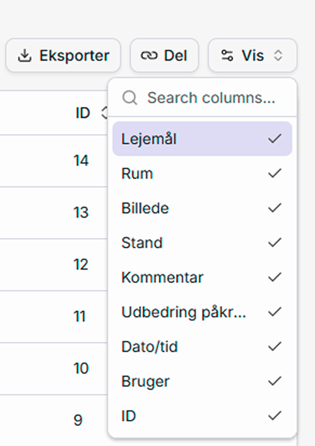Toggle Rum column visibility
This screenshot has width=315, height=446.
pyautogui.click(x=202, y=174)
